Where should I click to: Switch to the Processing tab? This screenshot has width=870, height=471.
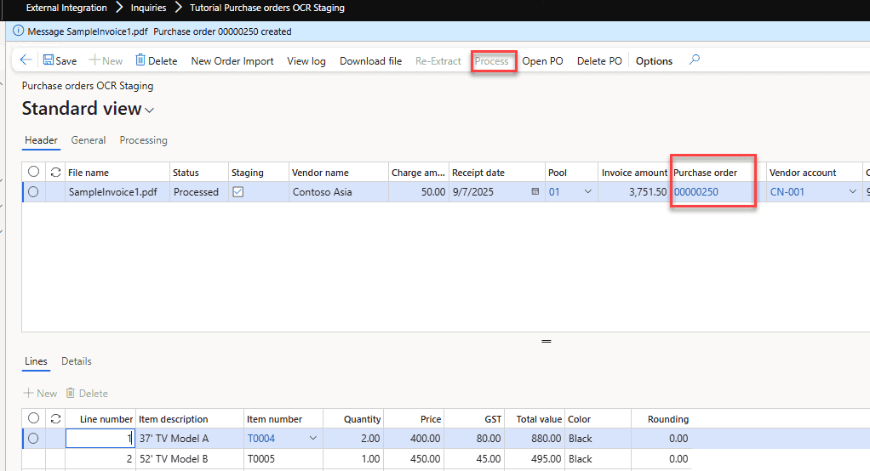click(143, 140)
